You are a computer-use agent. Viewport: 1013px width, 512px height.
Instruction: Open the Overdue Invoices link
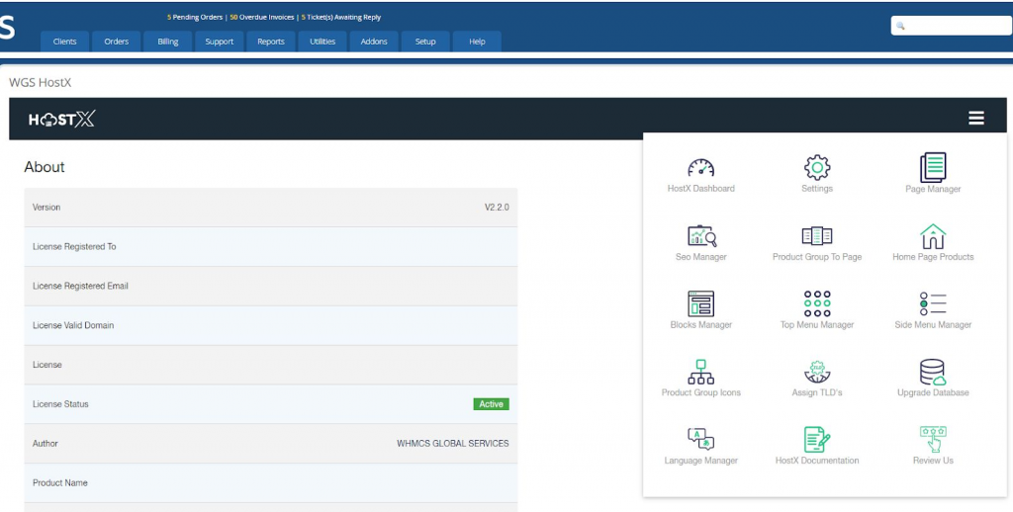click(262, 17)
